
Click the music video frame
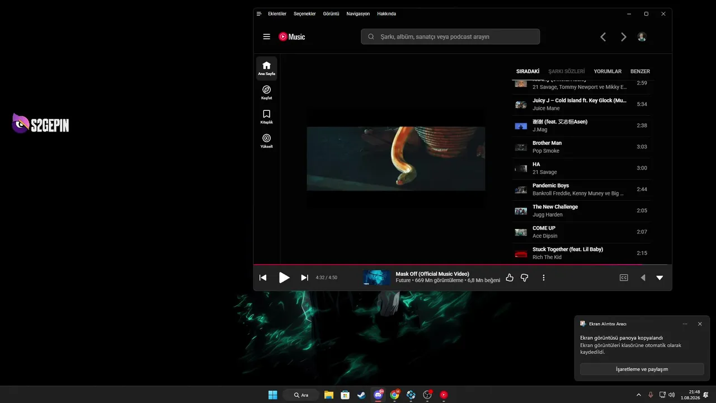(x=396, y=158)
